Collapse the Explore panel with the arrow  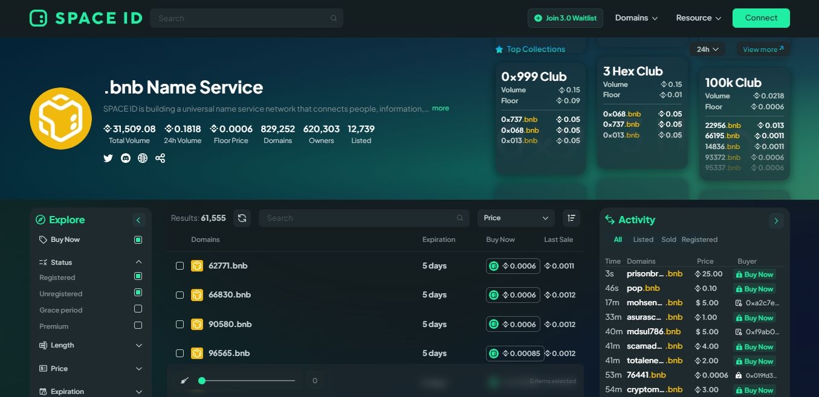tap(138, 220)
